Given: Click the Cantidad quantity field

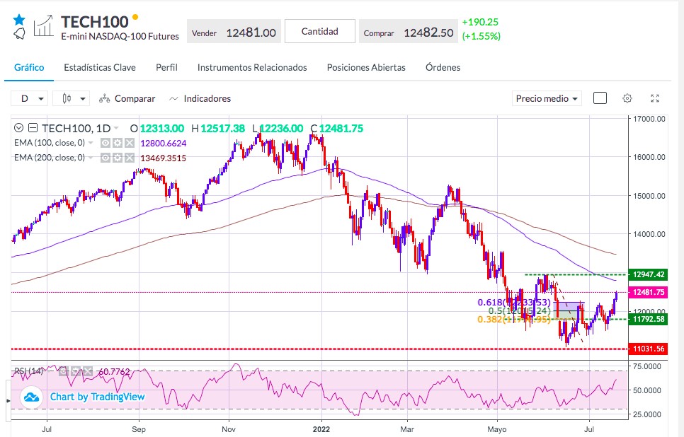Looking at the screenshot, I should 320,31.
